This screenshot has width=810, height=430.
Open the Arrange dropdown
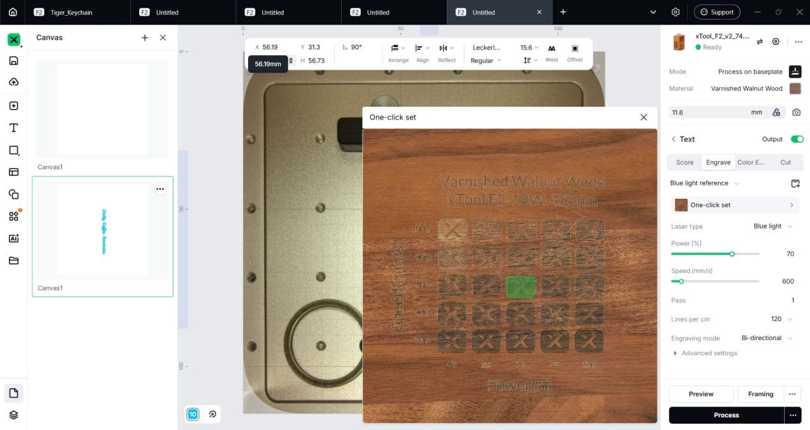[398, 53]
